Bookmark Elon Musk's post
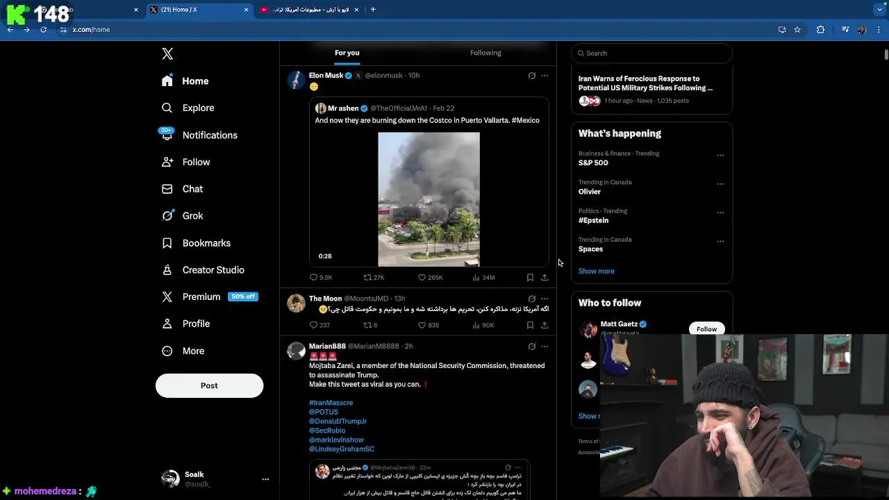This screenshot has height=500, width=889. pyautogui.click(x=530, y=277)
